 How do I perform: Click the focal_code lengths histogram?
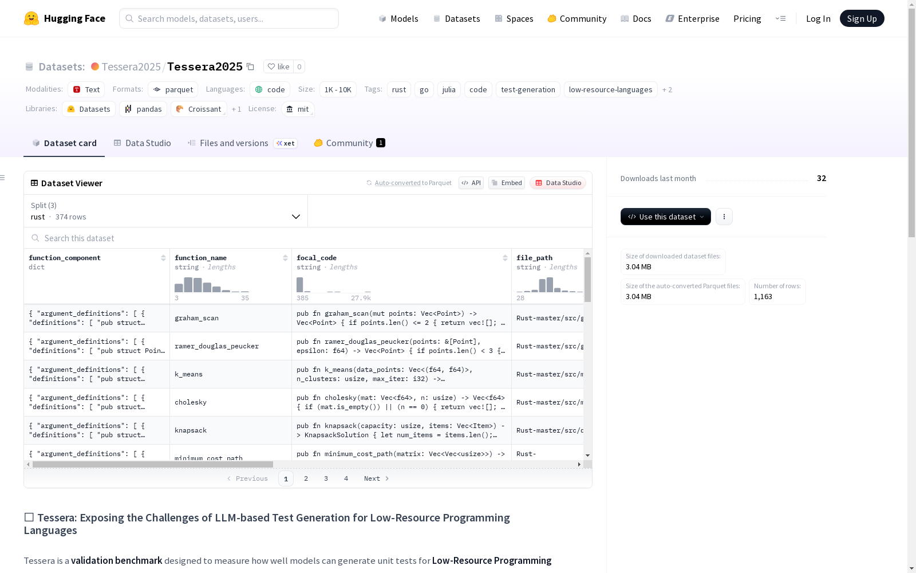334,284
